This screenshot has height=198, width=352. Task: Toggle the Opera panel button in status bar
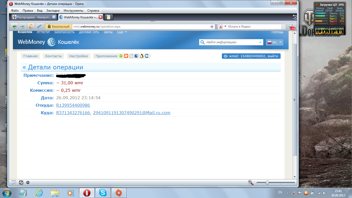[14, 183]
